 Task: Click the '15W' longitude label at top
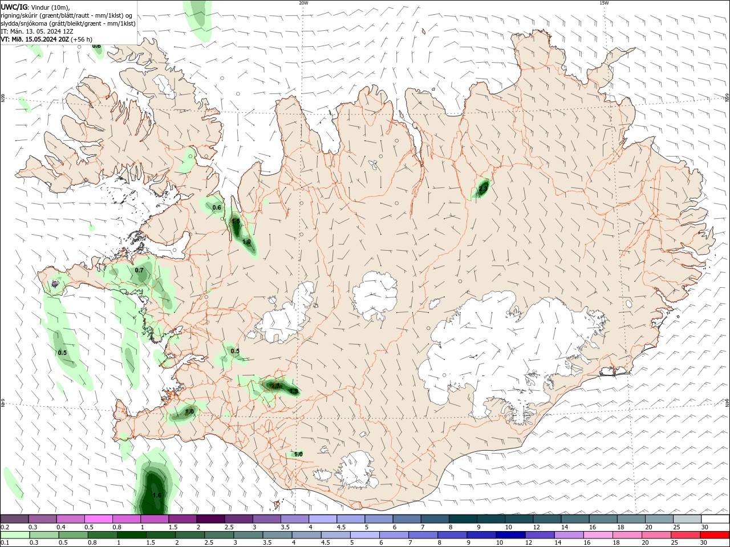coord(603,3)
